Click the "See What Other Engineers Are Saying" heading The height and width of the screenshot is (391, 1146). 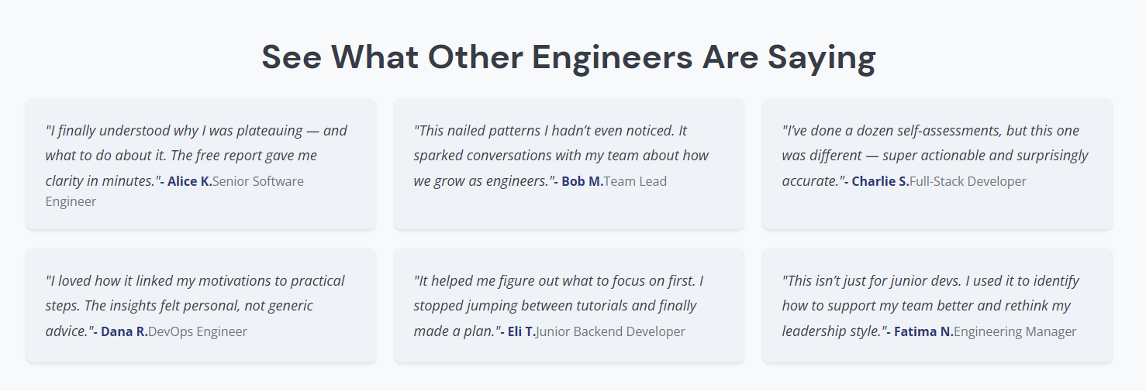(568, 57)
